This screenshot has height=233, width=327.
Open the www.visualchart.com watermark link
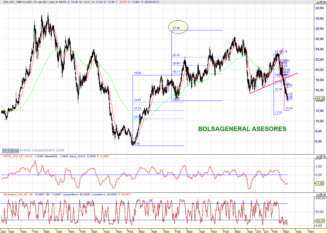pos(42,150)
